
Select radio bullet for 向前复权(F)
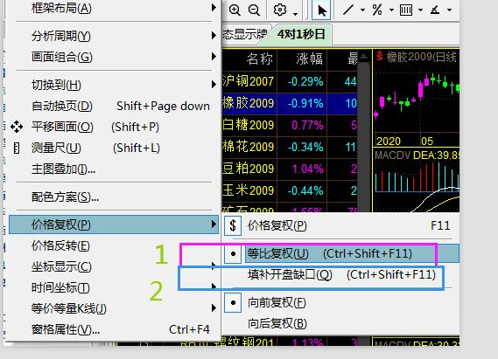tap(233, 302)
